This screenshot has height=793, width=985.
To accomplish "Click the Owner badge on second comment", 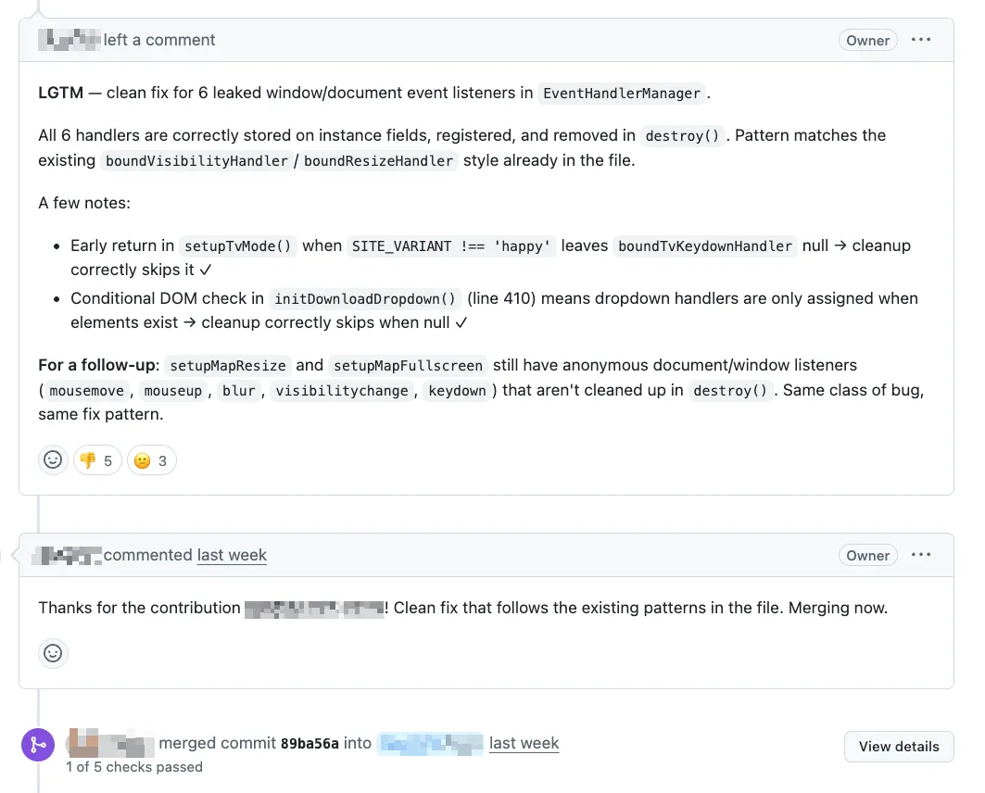I will click(x=867, y=555).
